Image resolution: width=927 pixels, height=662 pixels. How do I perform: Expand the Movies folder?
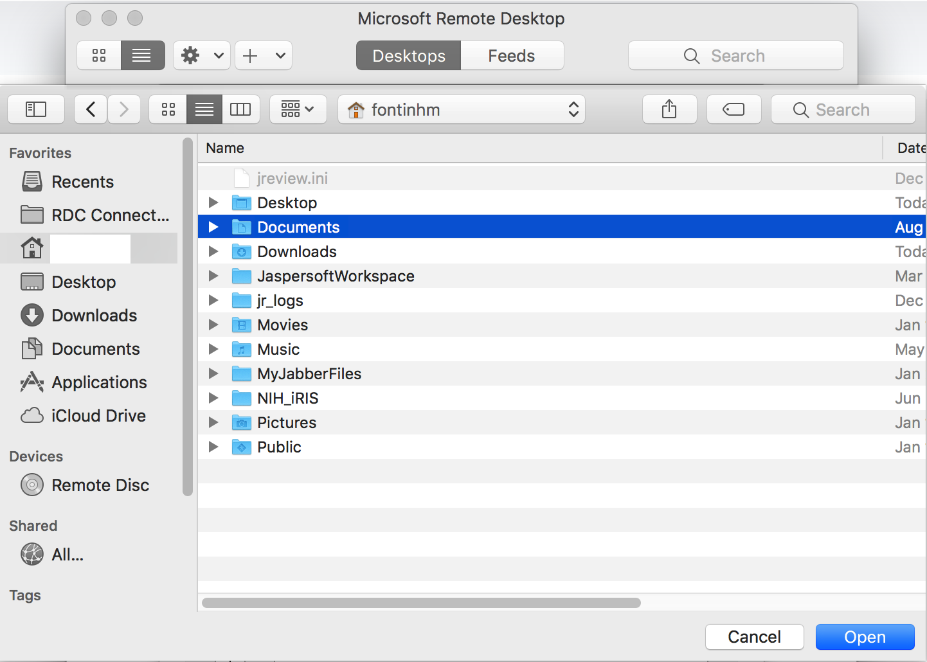click(x=213, y=325)
